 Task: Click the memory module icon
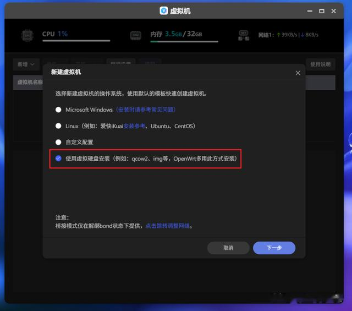[136, 36]
